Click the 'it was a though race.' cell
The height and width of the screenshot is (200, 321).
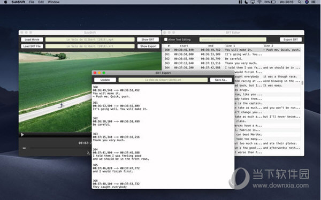coord(280,76)
